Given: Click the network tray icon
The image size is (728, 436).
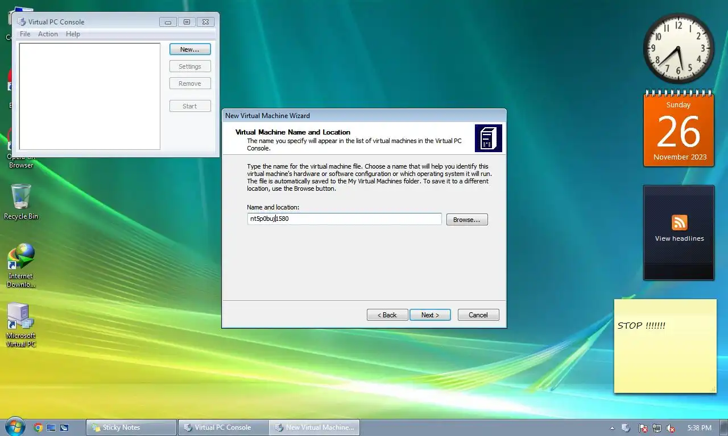Looking at the screenshot, I should click(657, 428).
